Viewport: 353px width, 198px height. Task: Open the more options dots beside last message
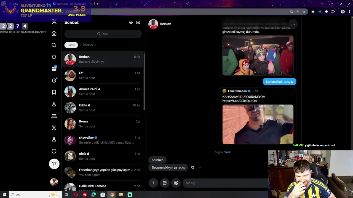click(200, 167)
